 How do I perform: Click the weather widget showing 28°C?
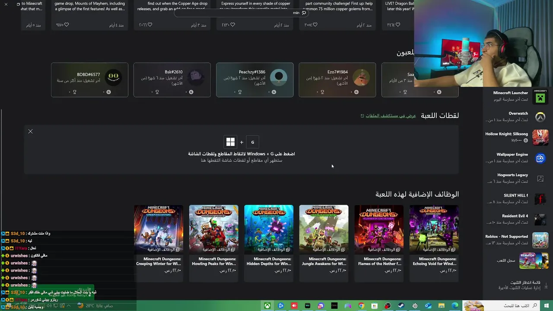point(95,306)
